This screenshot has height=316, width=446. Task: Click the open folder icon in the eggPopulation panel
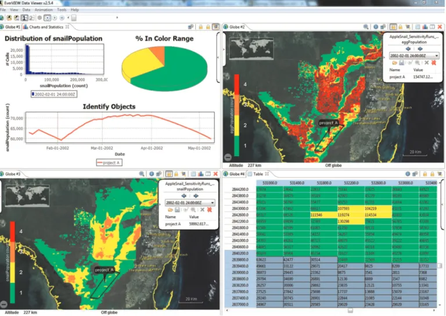click(394, 63)
